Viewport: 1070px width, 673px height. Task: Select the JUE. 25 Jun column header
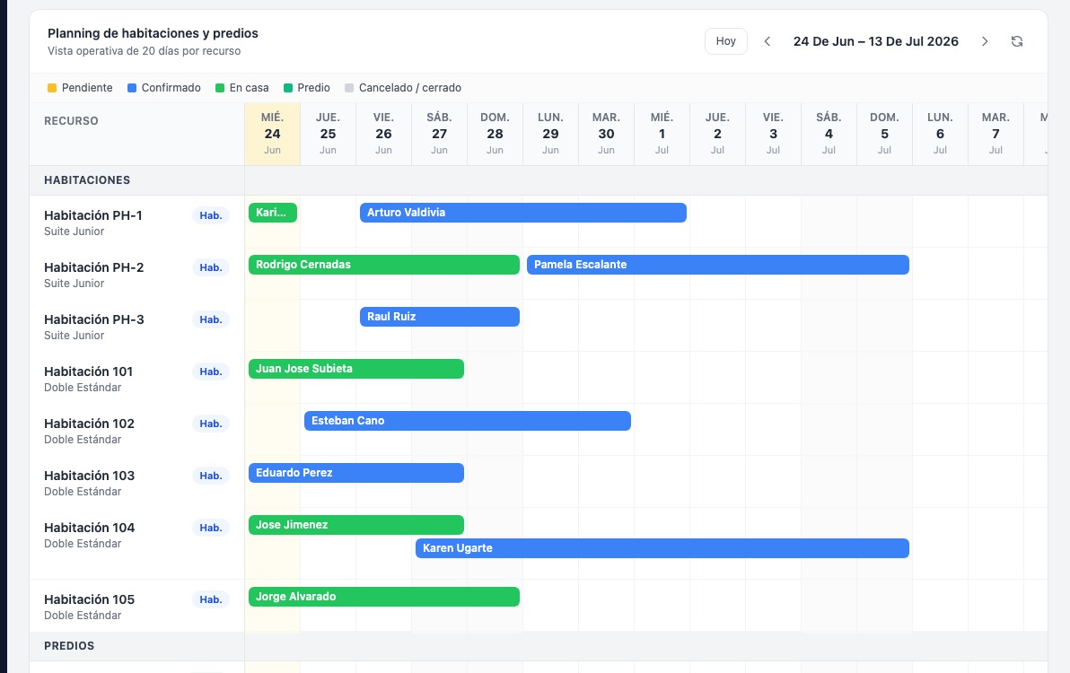(329, 134)
